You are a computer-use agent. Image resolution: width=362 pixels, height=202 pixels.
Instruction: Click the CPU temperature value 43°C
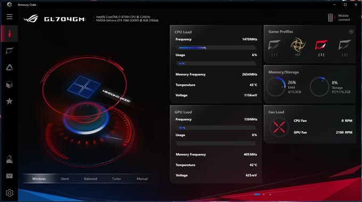pyautogui.click(x=253, y=85)
